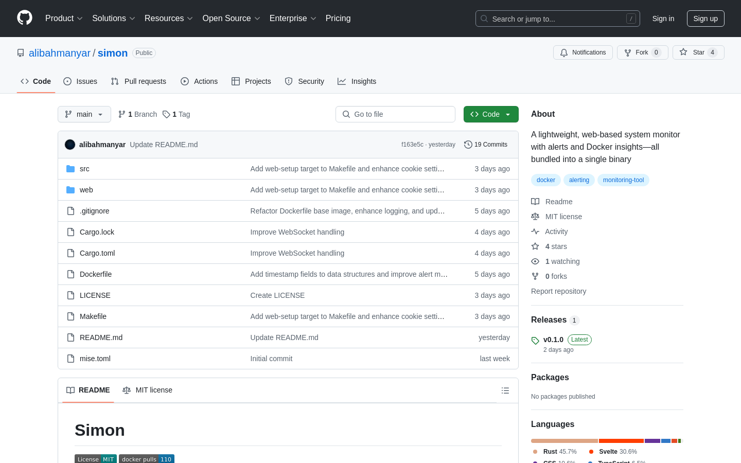
Task: Expand the green Code dropdown button
Action: (491, 114)
